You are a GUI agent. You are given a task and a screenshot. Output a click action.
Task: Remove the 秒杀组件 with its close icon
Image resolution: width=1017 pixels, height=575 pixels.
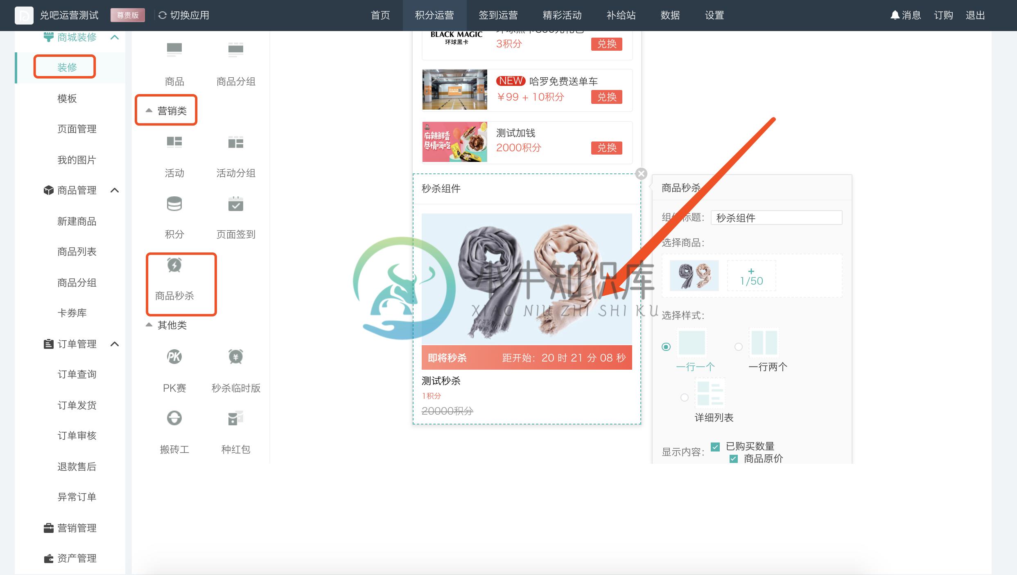[x=641, y=174]
